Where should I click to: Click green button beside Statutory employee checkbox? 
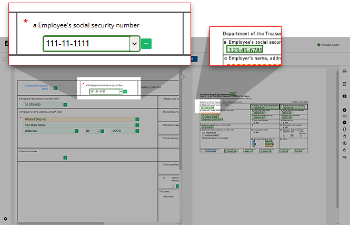[x=178, y=186]
